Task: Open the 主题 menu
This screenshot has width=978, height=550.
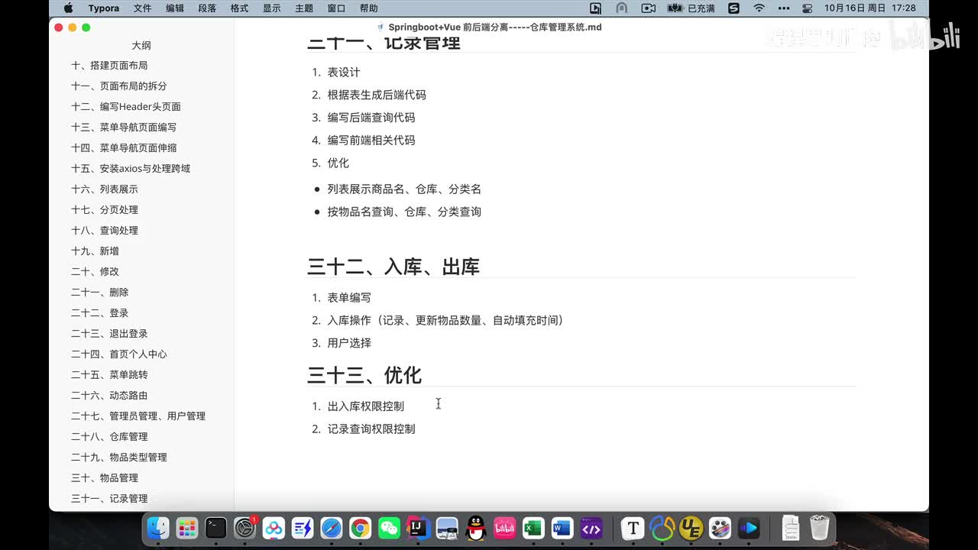Action: 304,8
